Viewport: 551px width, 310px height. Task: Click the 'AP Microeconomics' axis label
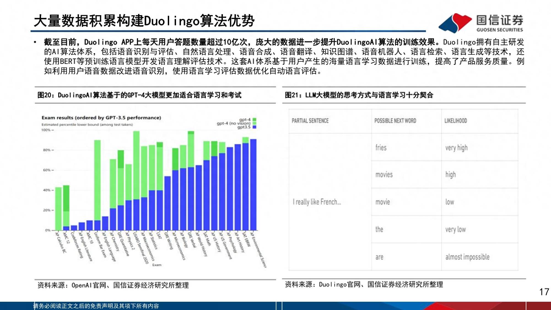coord(179,246)
